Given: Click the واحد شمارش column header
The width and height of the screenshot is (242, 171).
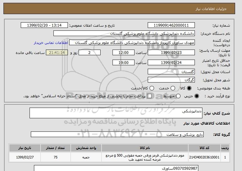Looking at the screenshot, I should click(x=86, y=148).
